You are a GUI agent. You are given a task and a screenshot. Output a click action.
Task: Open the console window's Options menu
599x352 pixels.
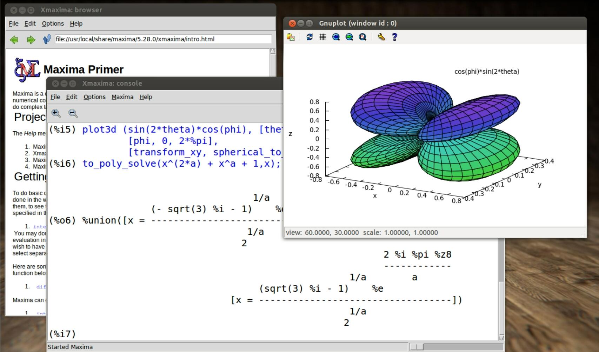(94, 97)
